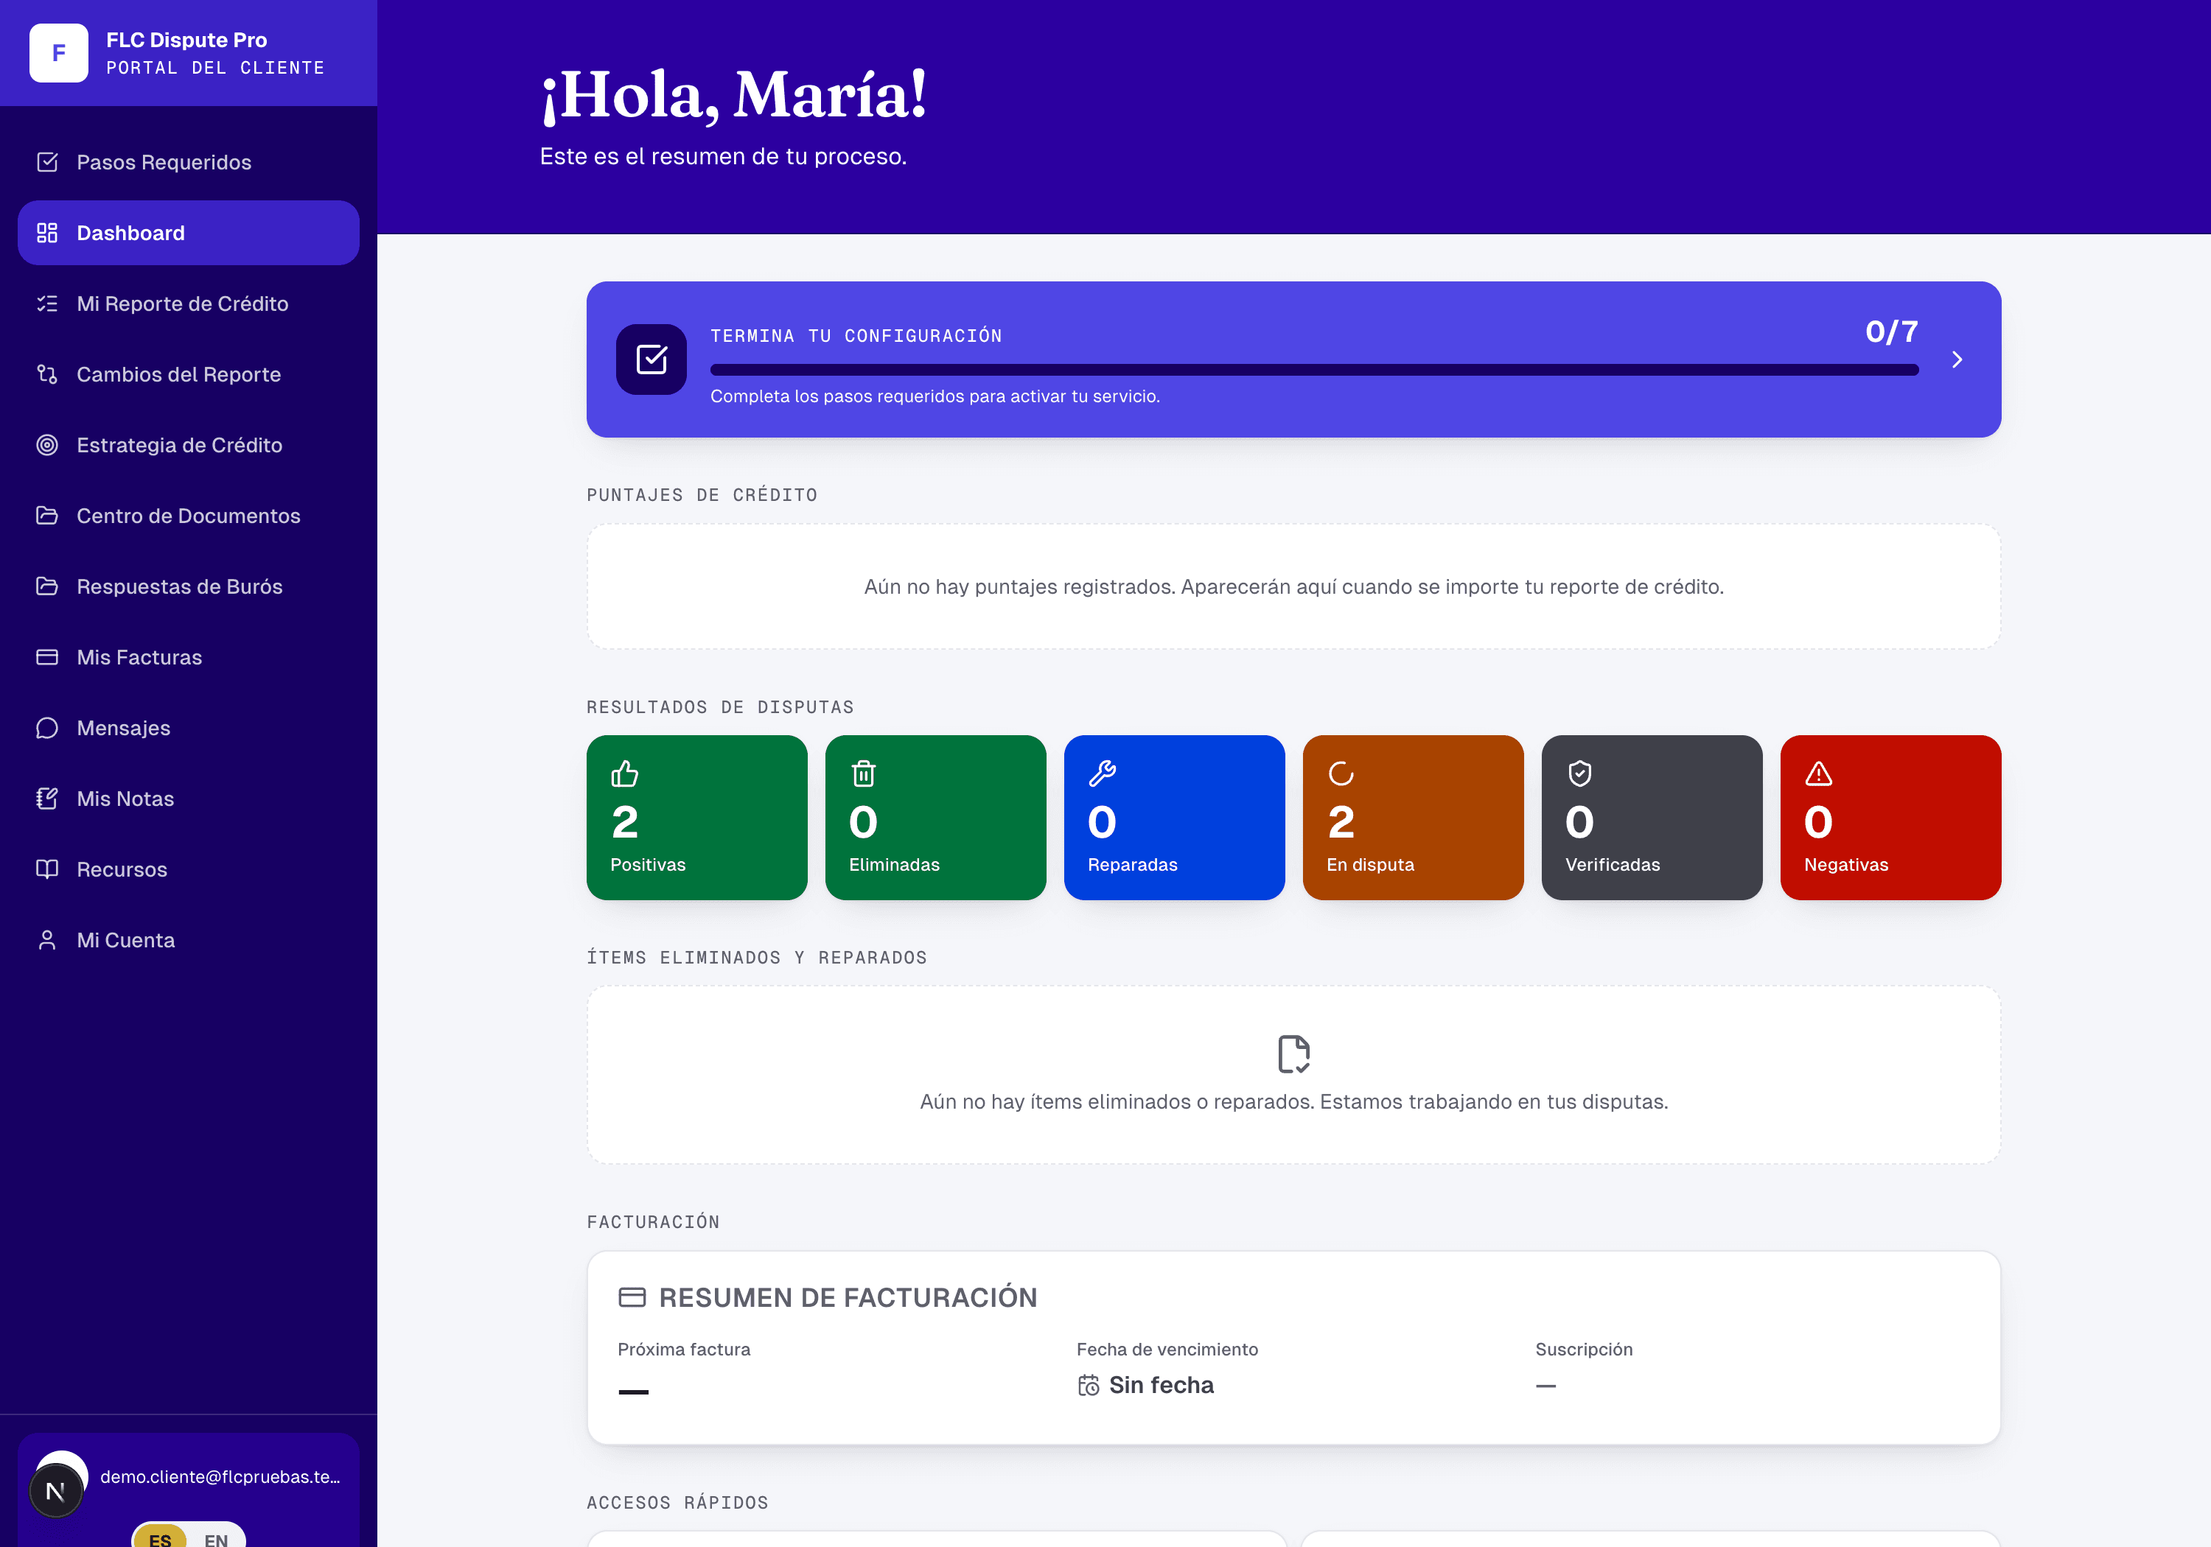Click the Próxima factura label
Viewport: 2211px width, 1547px height.
point(684,1350)
